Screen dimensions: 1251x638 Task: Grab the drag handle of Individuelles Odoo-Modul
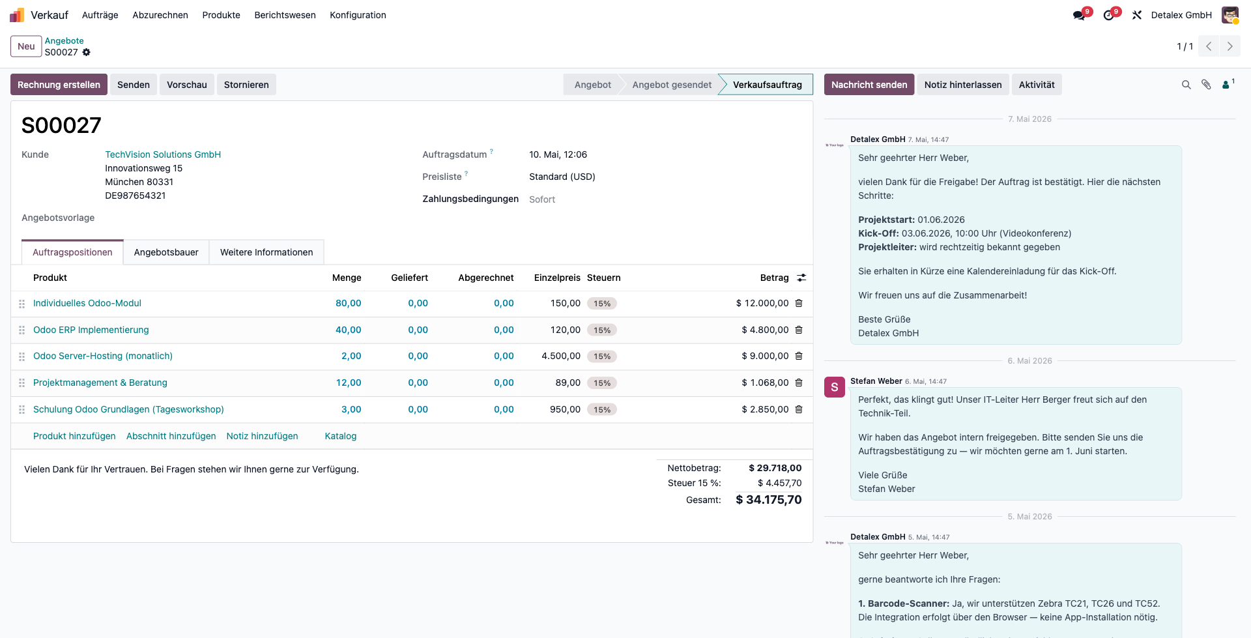[22, 304]
